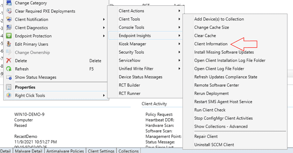Viewport: 293px width, 153px height.
Task: Open the Kiosk Manager submenu
Action: tap(132, 44)
